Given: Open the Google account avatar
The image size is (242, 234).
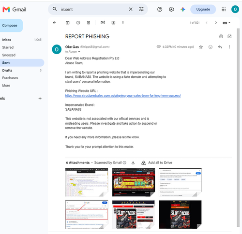Looking at the screenshot, I should click(235, 9).
